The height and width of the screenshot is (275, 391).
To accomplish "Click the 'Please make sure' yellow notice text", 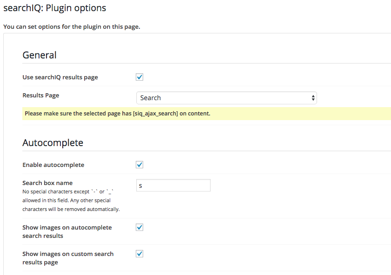I will [x=118, y=114].
